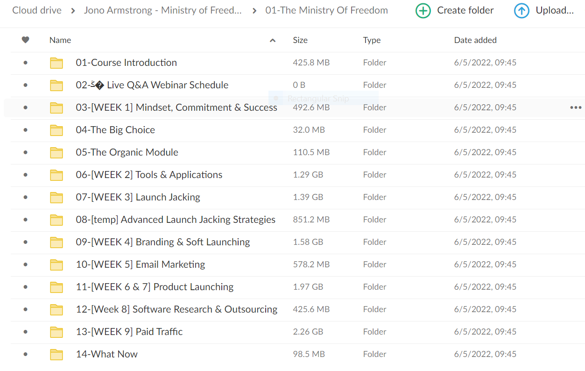Viewport: 585px width, 371px height.
Task: Toggle selection dot for 05-The Organic Module
Action: coord(25,152)
